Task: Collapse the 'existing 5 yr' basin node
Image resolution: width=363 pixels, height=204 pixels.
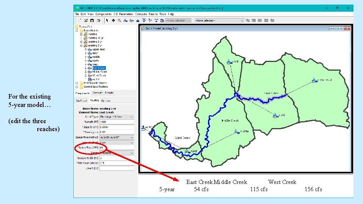Action: (x=81, y=46)
